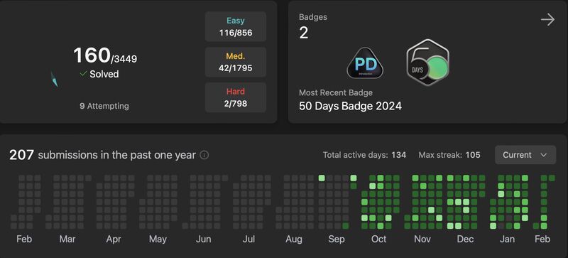
Task: Click the badges arrow icon
Action: (x=547, y=20)
